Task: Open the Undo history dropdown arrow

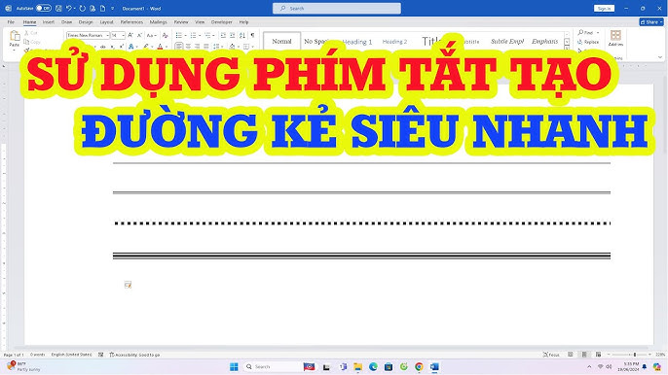Action: click(x=75, y=8)
